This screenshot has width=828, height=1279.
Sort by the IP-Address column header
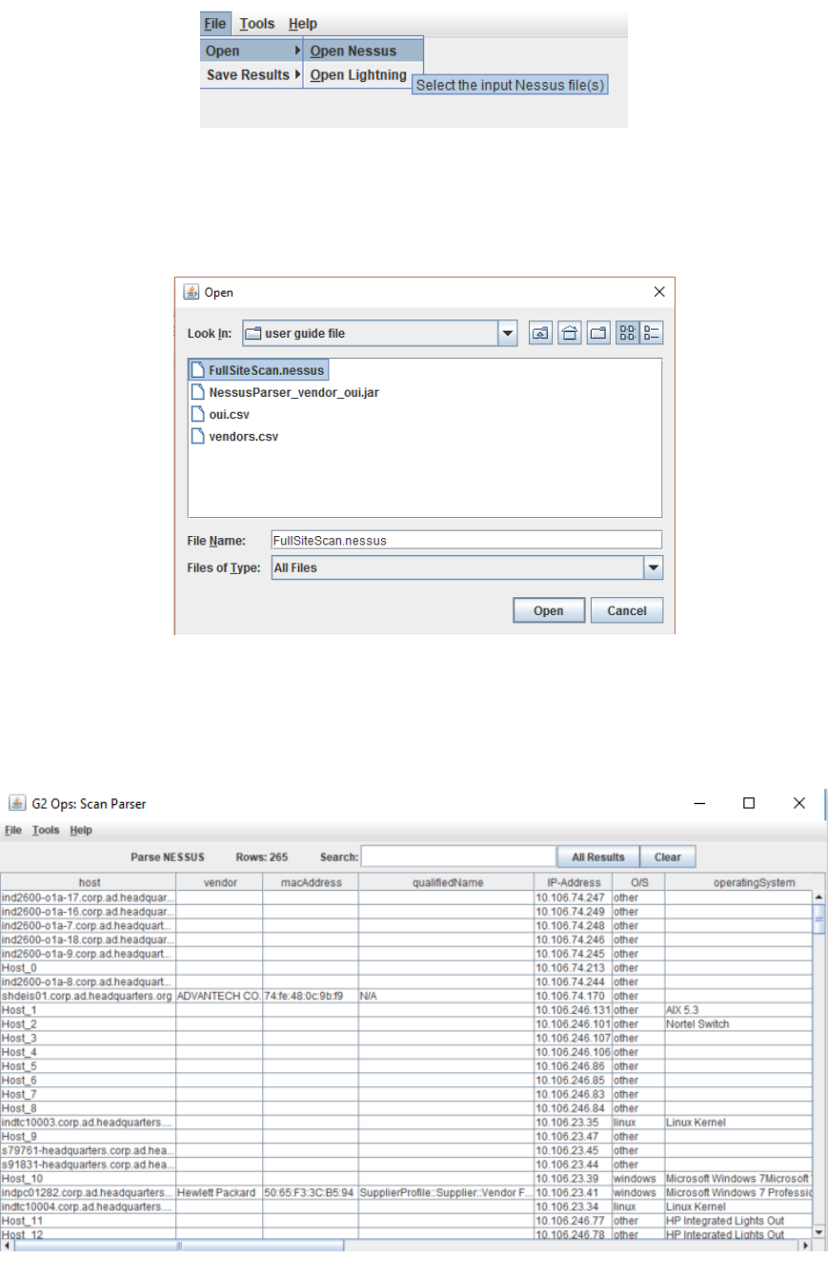click(573, 882)
